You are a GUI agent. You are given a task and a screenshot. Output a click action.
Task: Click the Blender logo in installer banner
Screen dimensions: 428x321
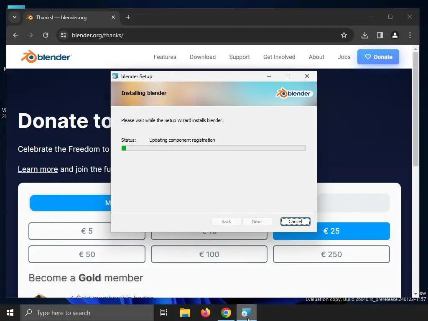pos(294,93)
